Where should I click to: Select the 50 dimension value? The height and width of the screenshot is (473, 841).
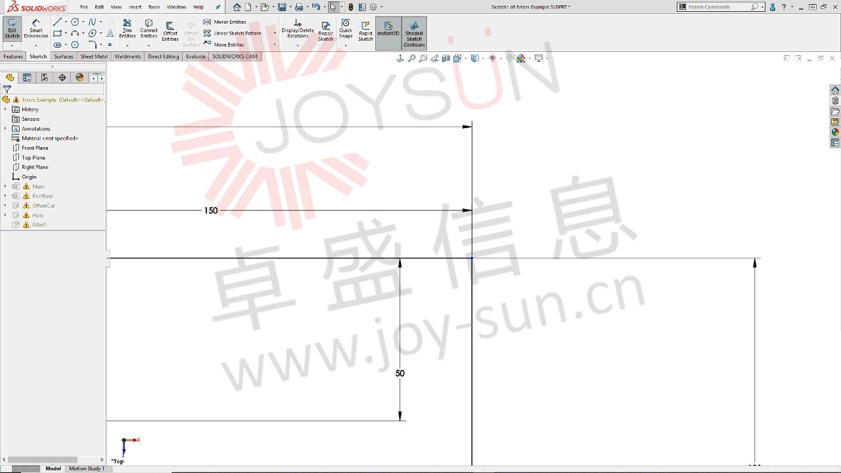click(x=400, y=373)
